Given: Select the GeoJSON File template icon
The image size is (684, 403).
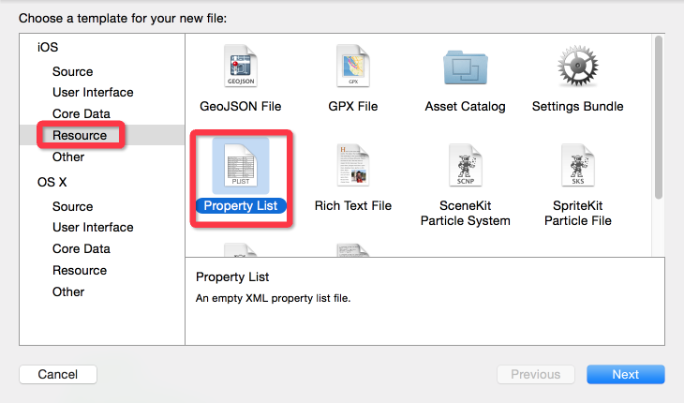Looking at the screenshot, I should pos(240,68).
